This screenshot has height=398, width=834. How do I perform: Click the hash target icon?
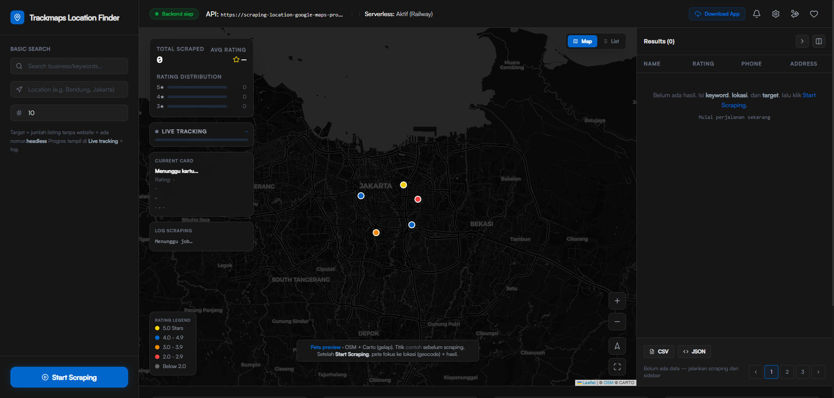click(19, 113)
